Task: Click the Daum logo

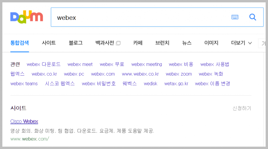Action: [26, 17]
